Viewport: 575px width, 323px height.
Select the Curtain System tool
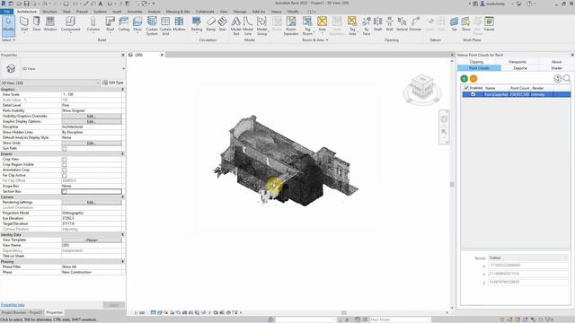point(152,26)
